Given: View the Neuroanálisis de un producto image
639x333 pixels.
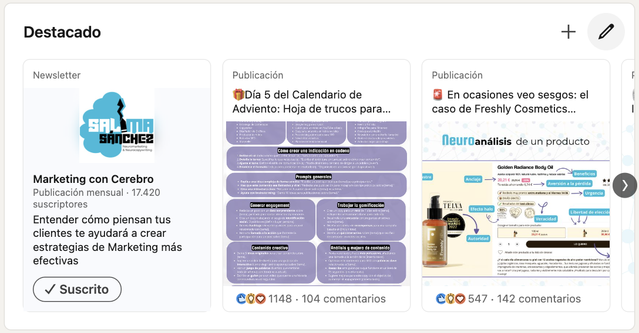Looking at the screenshot, I should (x=516, y=203).
